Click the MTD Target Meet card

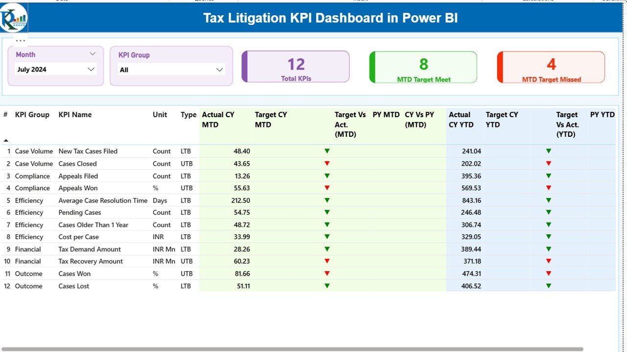[x=423, y=66]
